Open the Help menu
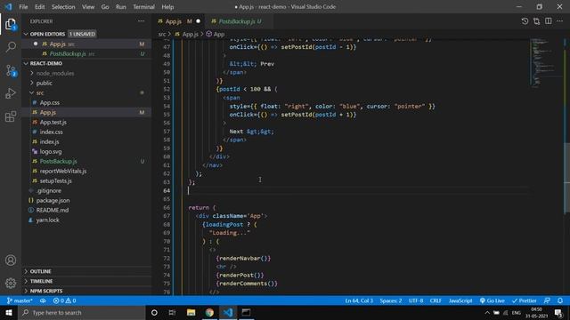 (x=167, y=6)
